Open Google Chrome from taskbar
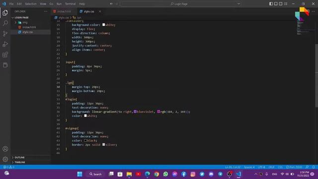This screenshot has width=318, height=179. [157, 174]
